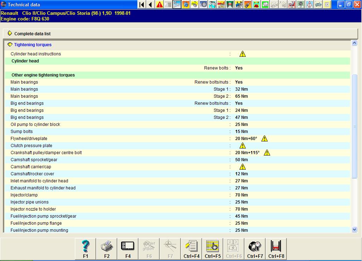Select the Oil pump to cylinder block row
Viewport: 362px width, 261px height.
point(177,125)
